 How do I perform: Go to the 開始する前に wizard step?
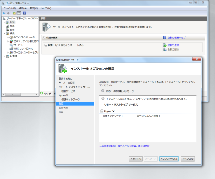[x=65, y=79]
